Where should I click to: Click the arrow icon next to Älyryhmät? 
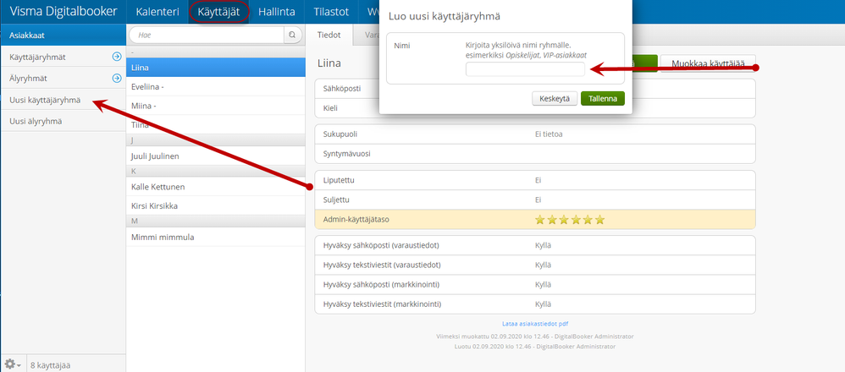116,78
